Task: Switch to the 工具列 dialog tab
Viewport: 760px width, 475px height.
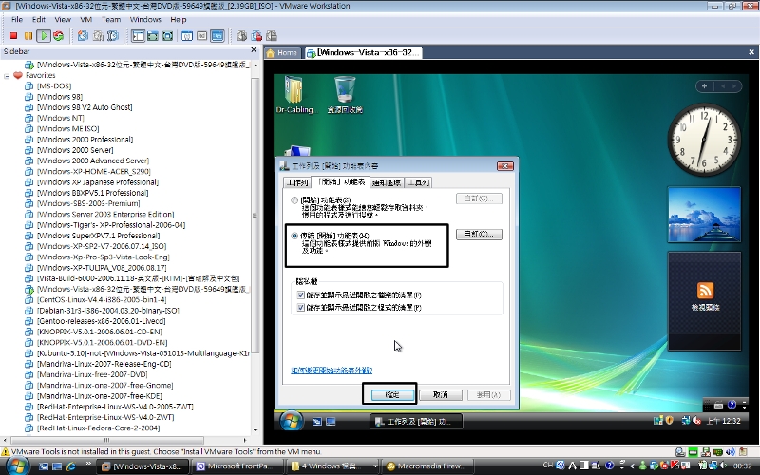Action: click(x=418, y=182)
